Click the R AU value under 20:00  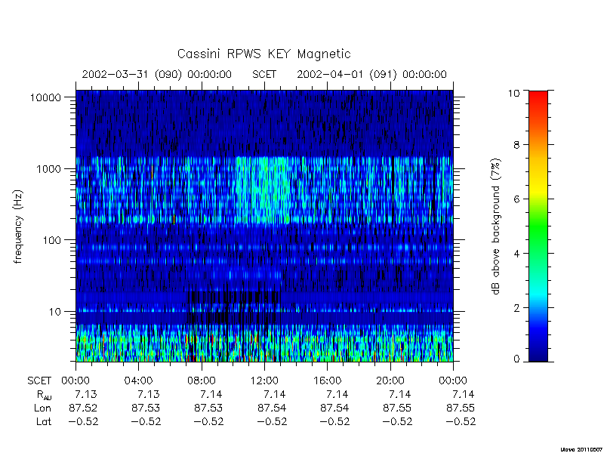[x=399, y=394]
